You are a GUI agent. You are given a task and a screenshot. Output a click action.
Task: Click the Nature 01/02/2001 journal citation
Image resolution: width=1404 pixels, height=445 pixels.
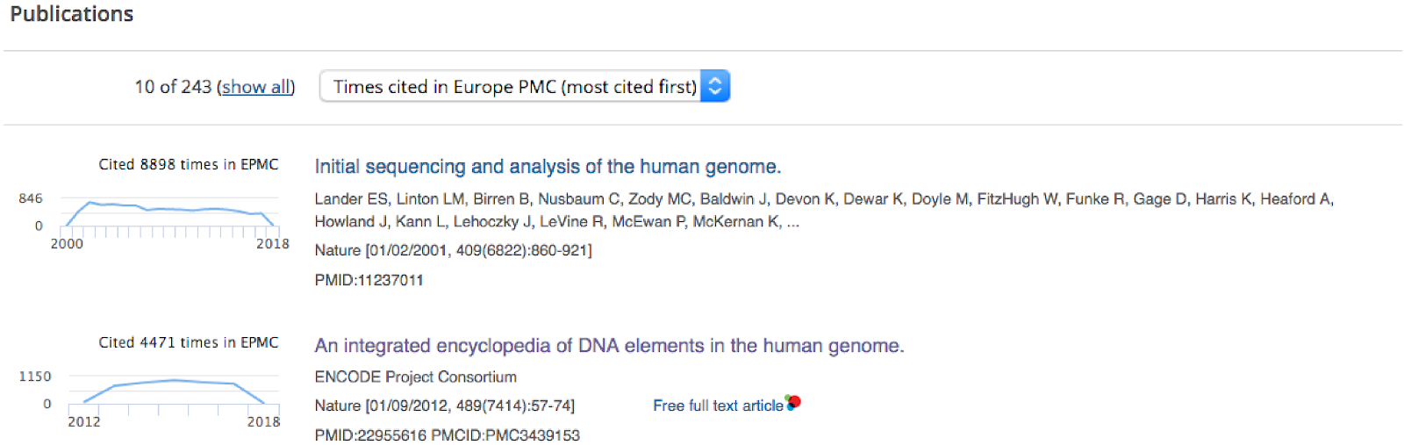(453, 250)
